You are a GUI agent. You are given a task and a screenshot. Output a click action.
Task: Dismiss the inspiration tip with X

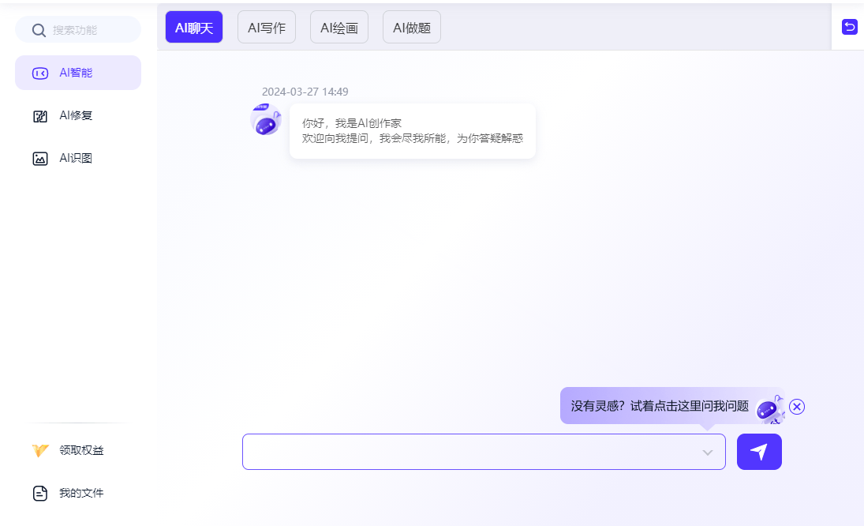[x=797, y=407]
